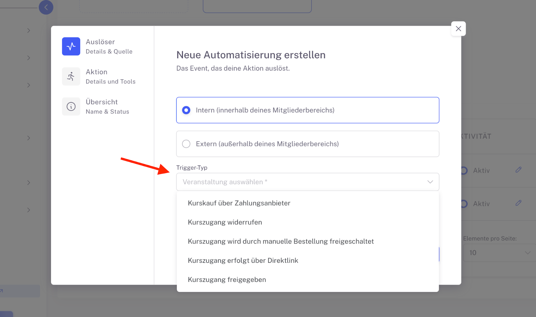Click the Neue Automatisierung erstellen heading
The height and width of the screenshot is (317, 536).
[251, 55]
